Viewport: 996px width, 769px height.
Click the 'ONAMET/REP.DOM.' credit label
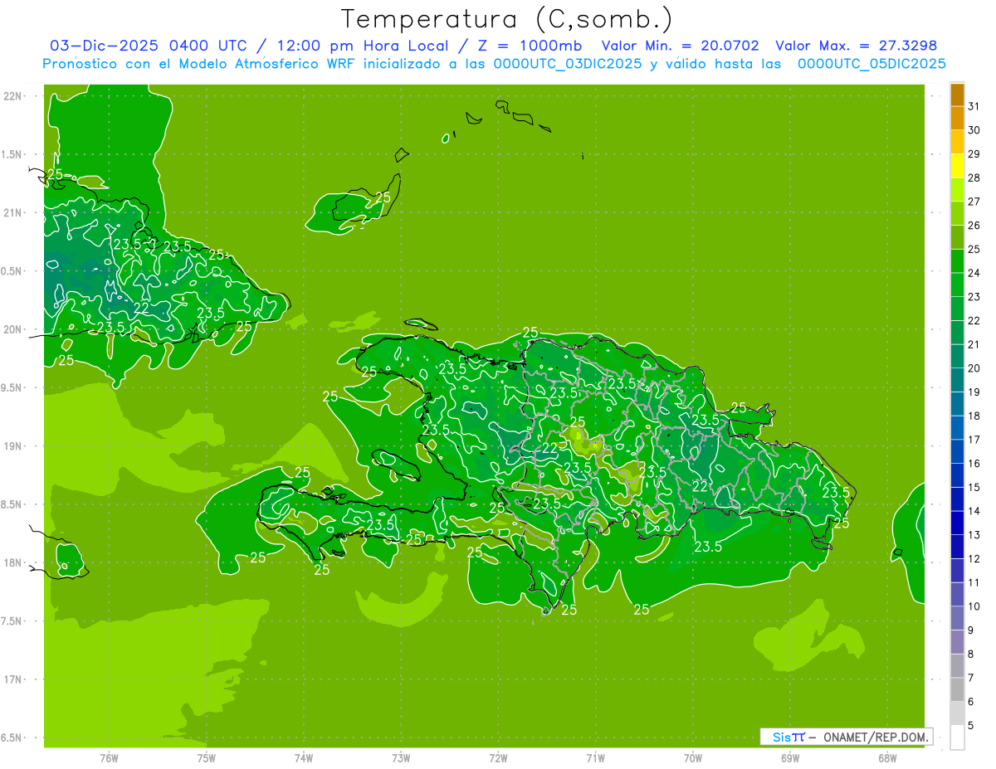(x=875, y=737)
